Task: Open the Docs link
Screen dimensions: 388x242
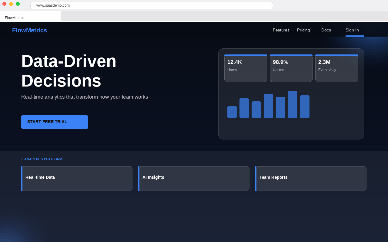Action: pos(326,30)
